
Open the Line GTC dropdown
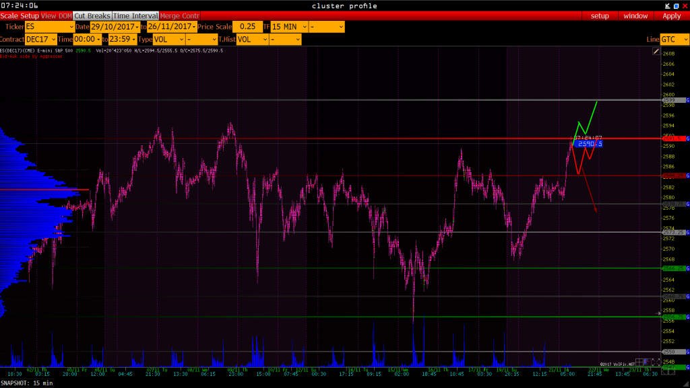pyautogui.click(x=675, y=40)
